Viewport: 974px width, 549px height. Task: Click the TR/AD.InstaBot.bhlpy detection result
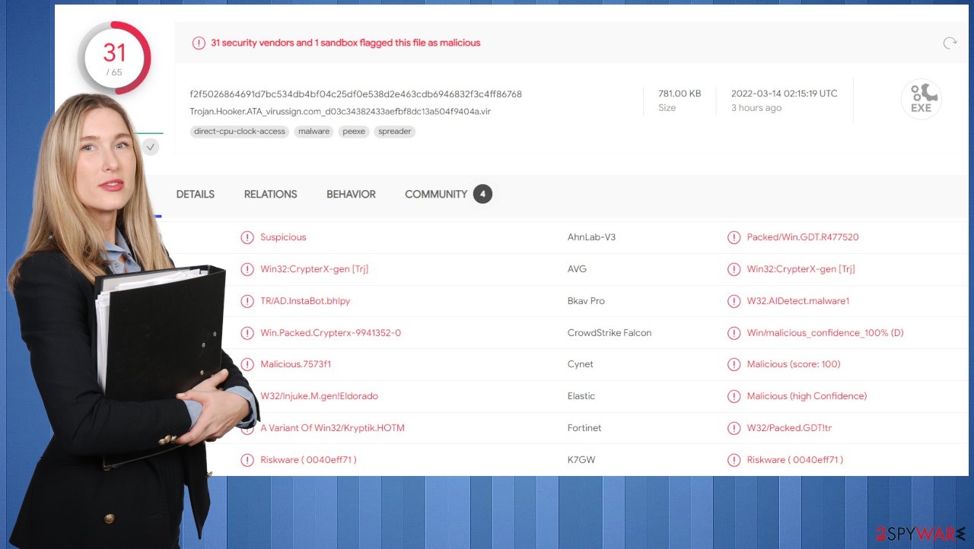coord(305,301)
